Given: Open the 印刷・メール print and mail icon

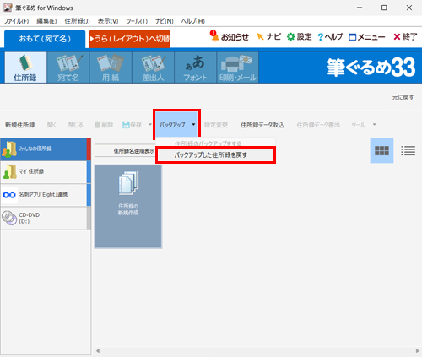Looking at the screenshot, I should 238,68.
